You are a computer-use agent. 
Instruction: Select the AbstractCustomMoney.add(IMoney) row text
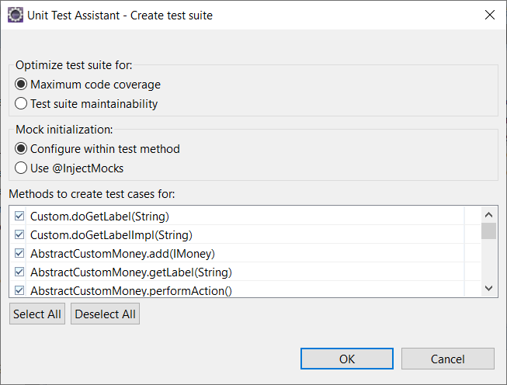123,254
